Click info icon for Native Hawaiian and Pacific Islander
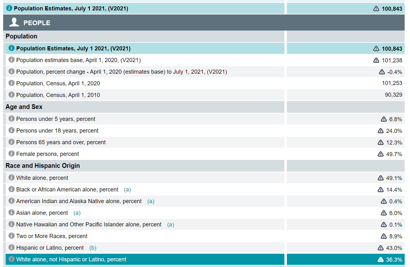This screenshot has height=267, width=410. point(12,224)
